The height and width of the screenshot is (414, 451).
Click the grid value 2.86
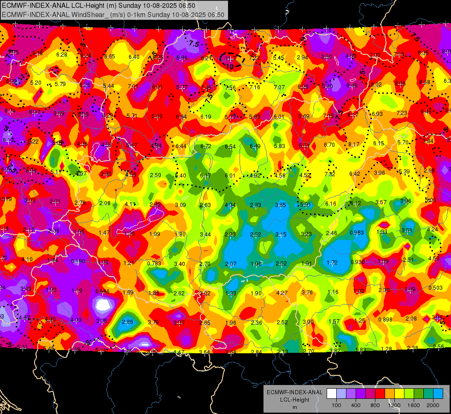coord(128,322)
